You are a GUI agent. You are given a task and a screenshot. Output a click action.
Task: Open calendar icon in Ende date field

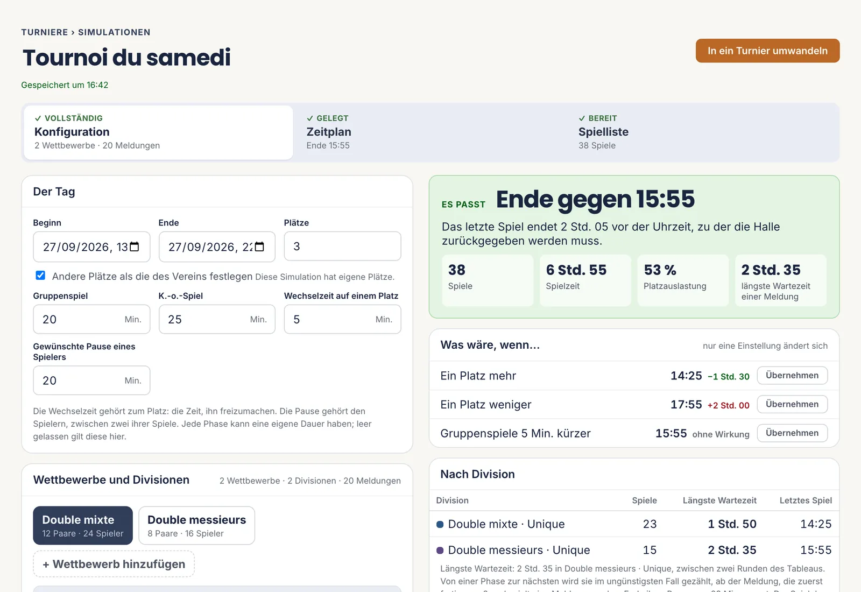[260, 246]
